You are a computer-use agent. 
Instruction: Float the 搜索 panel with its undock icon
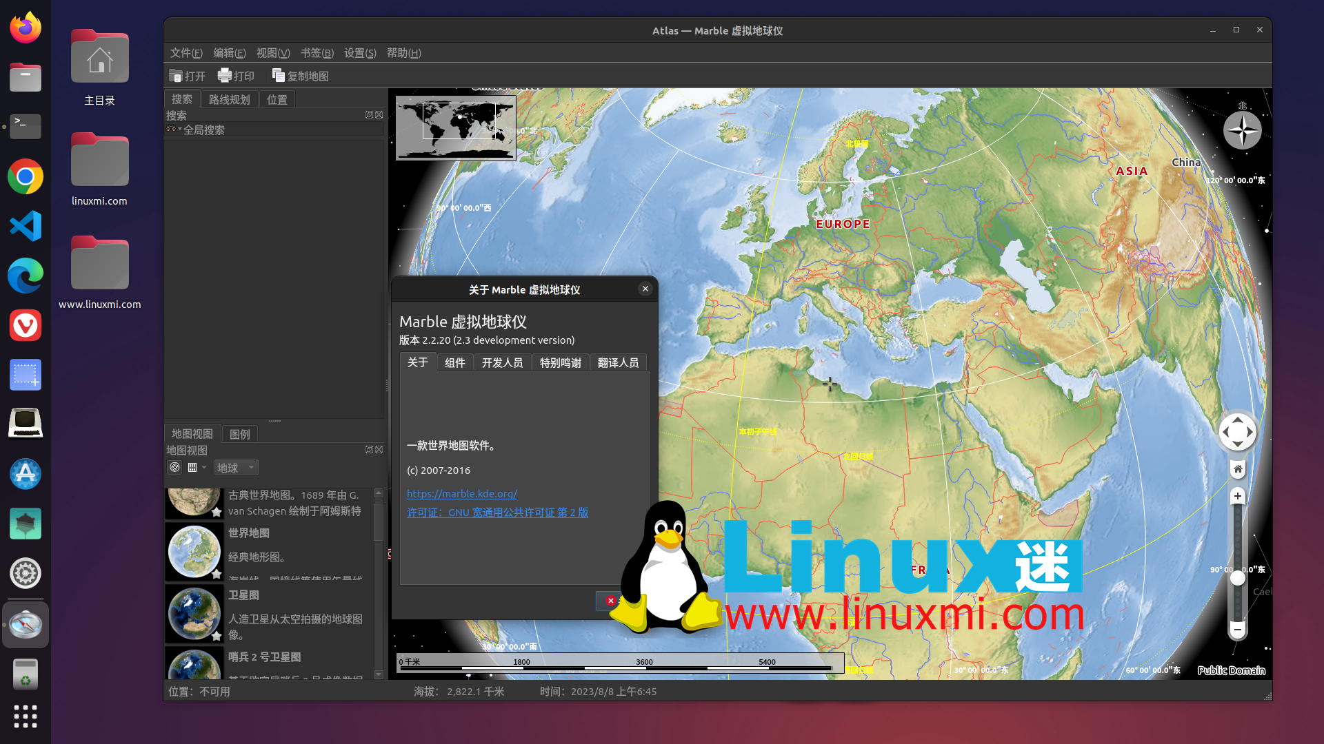[369, 115]
